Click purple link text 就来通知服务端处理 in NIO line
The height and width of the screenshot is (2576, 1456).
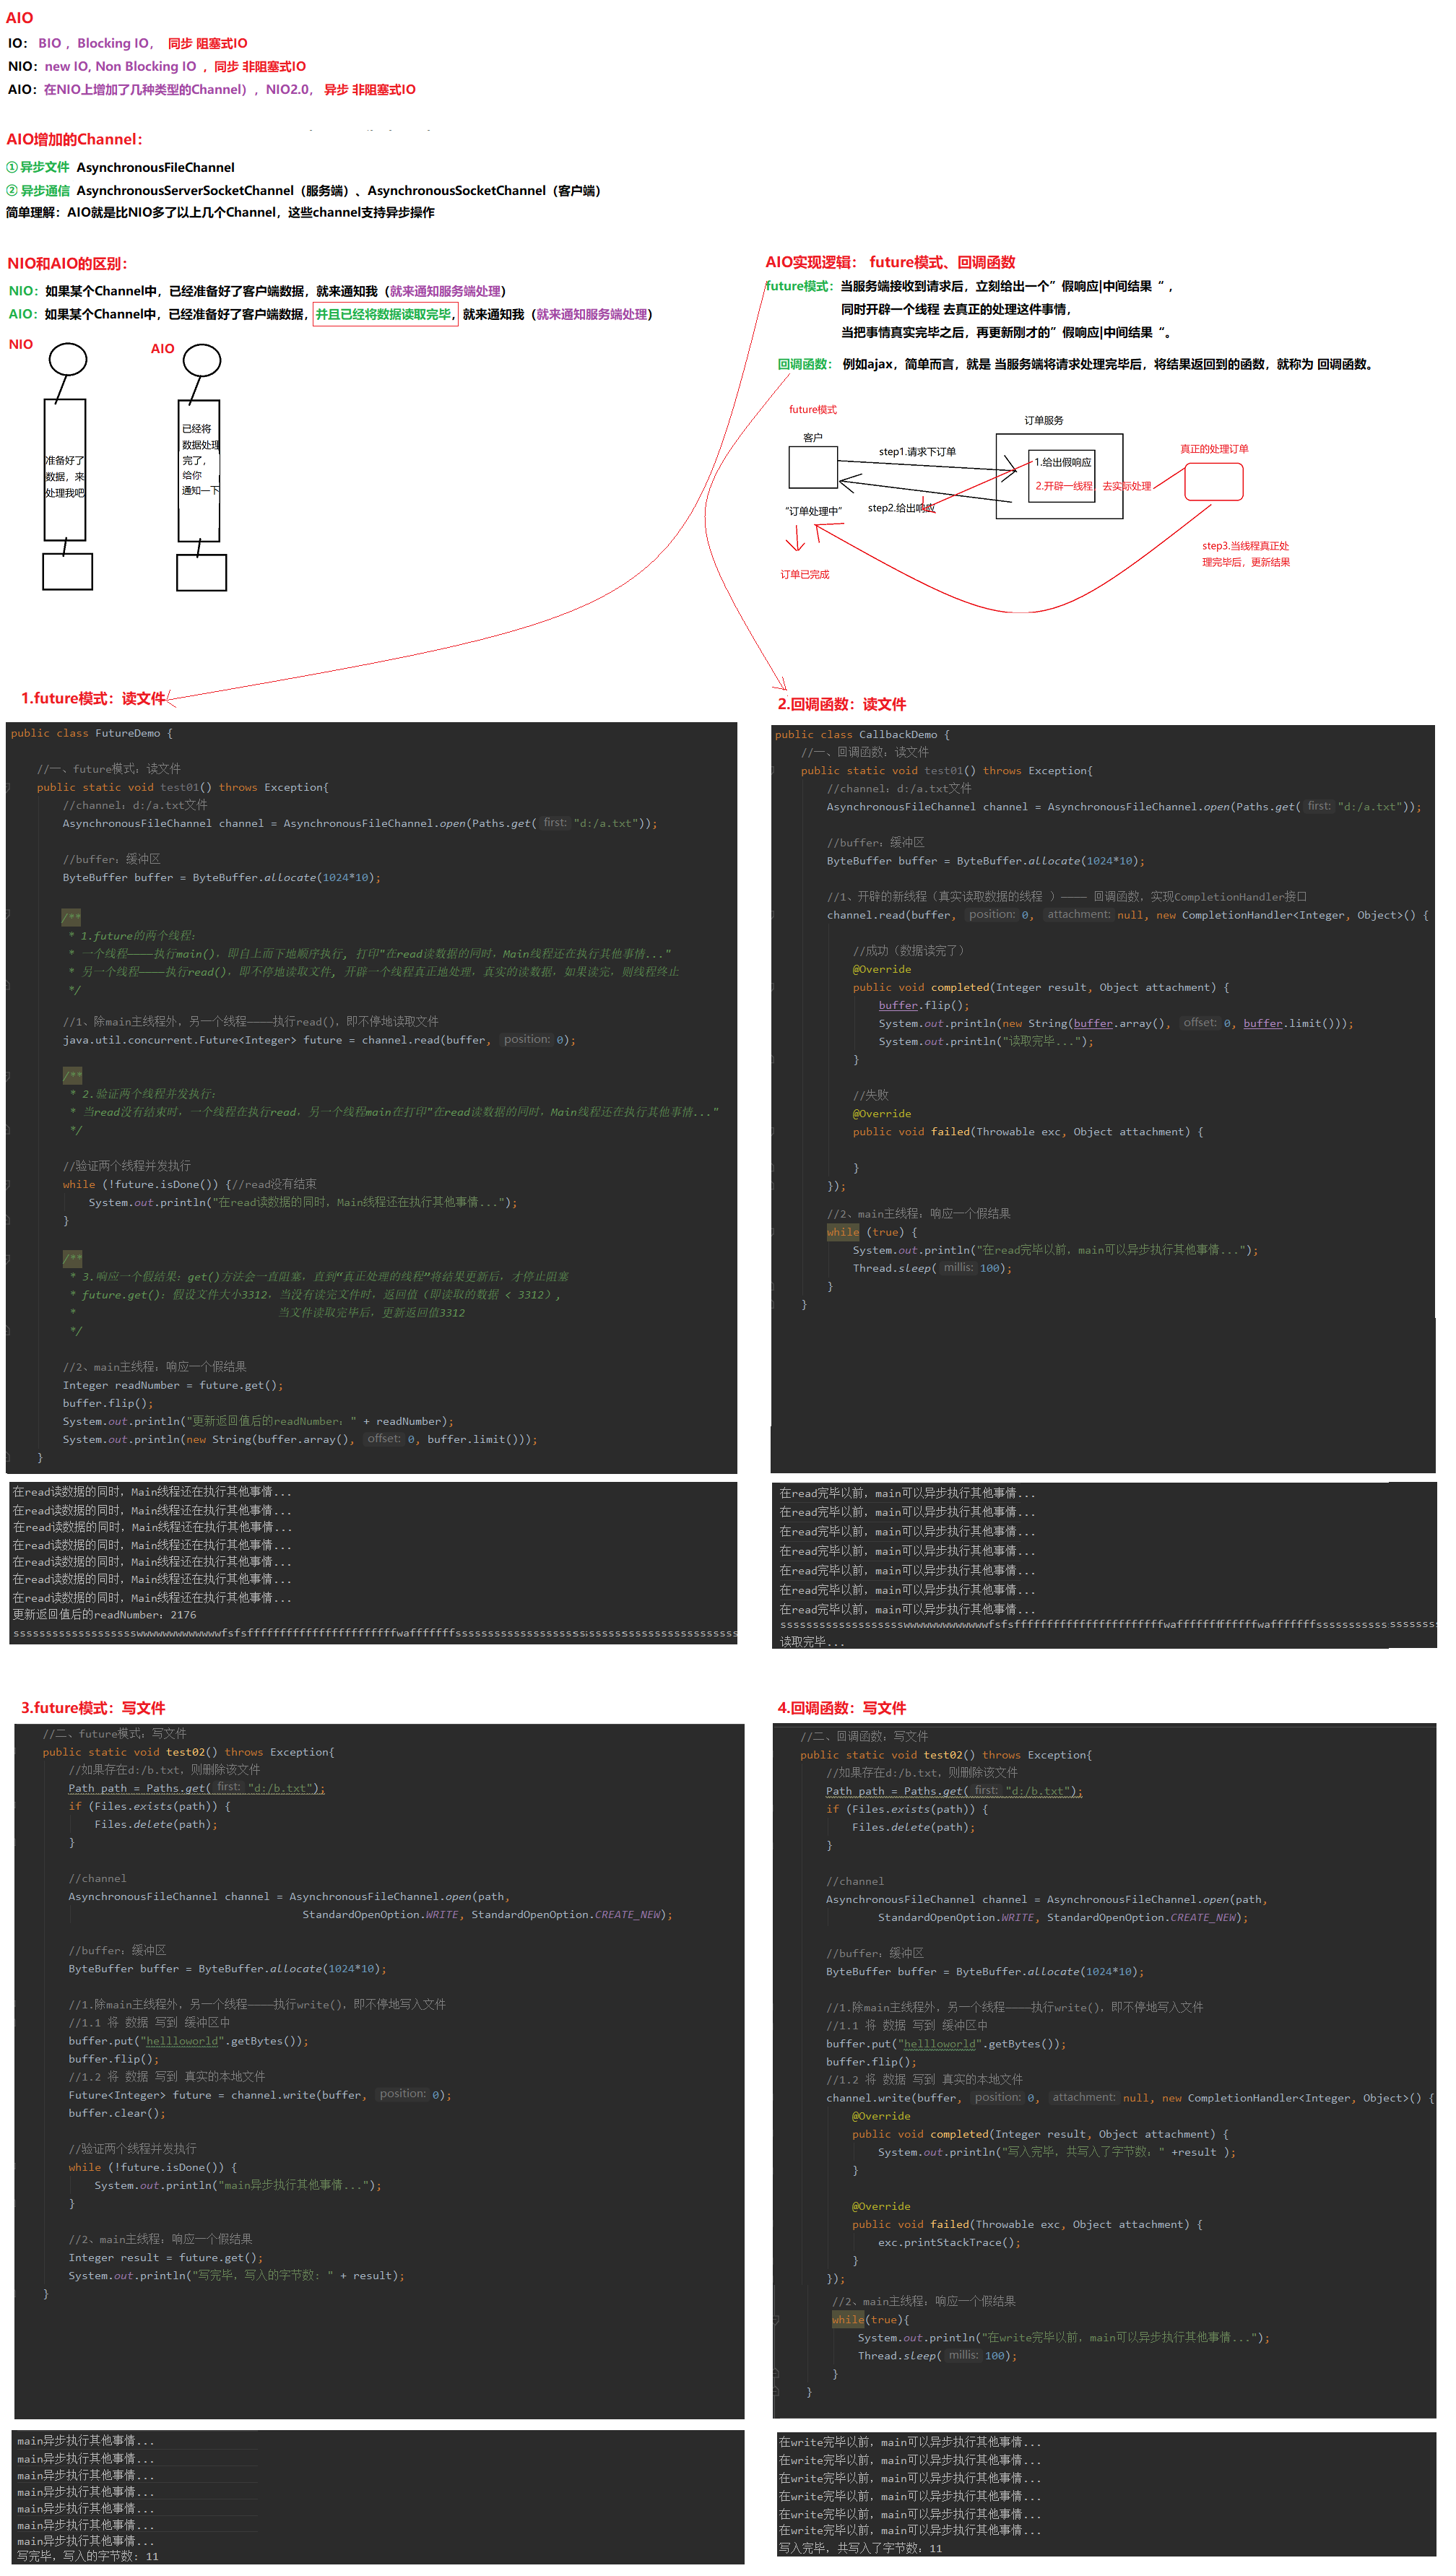[445, 291]
